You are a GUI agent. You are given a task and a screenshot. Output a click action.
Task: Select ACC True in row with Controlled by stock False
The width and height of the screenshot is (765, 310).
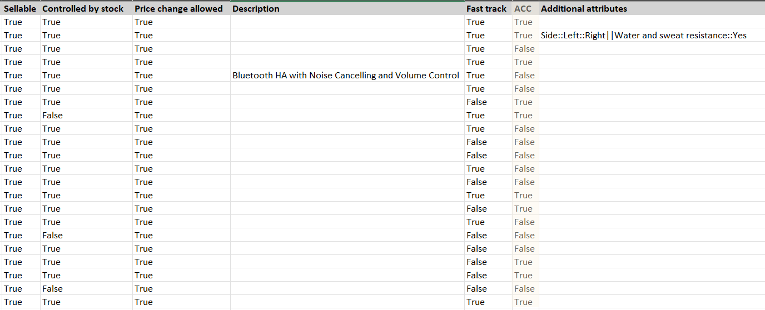525,116
